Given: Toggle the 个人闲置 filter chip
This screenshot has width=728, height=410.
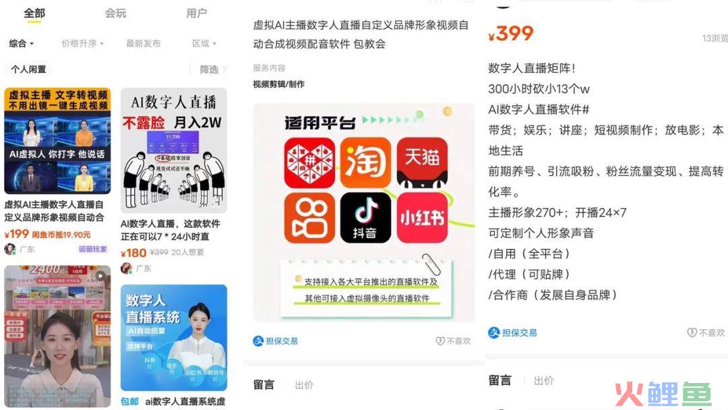Looking at the screenshot, I should point(28,69).
